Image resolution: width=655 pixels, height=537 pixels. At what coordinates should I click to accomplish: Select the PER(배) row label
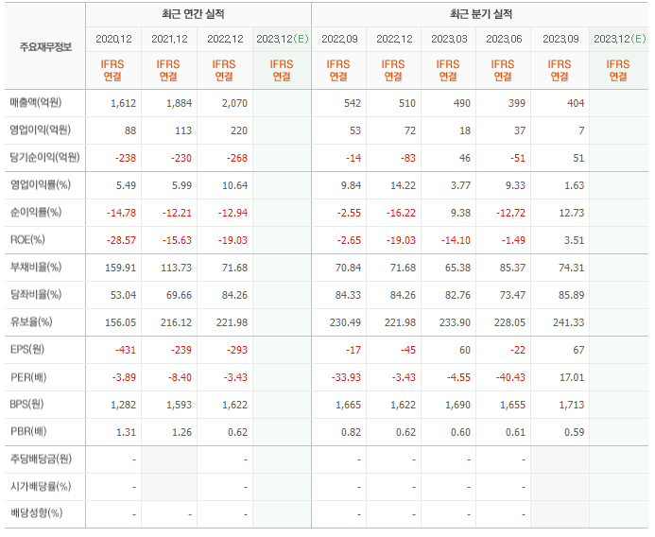pos(28,377)
